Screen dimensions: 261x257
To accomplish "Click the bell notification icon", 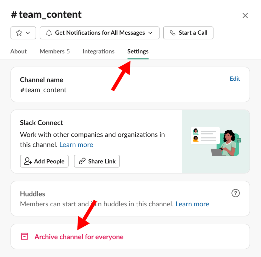I will coord(49,33).
